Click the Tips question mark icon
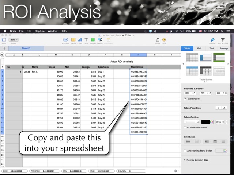This screenshot has height=175, width=234. (x=164, y=40)
